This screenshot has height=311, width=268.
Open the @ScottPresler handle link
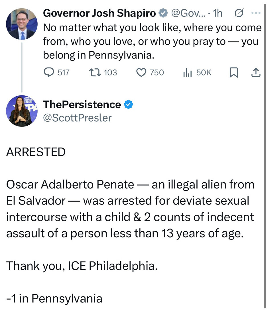tap(77, 118)
